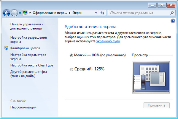Click the greyed Forward arrow button
This screenshot has height=119, width=178.
14,13
